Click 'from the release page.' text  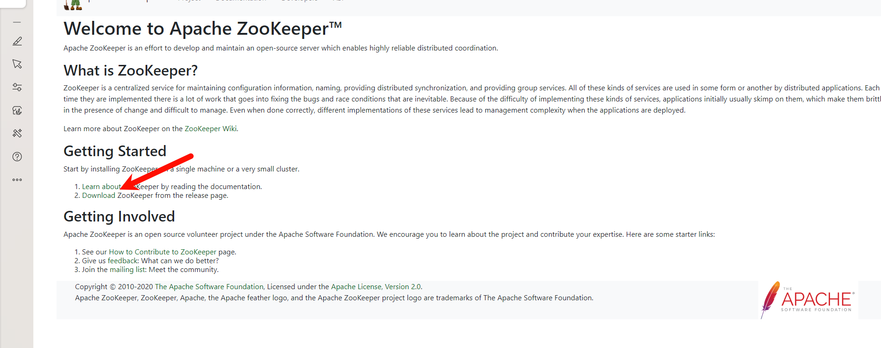pos(191,196)
